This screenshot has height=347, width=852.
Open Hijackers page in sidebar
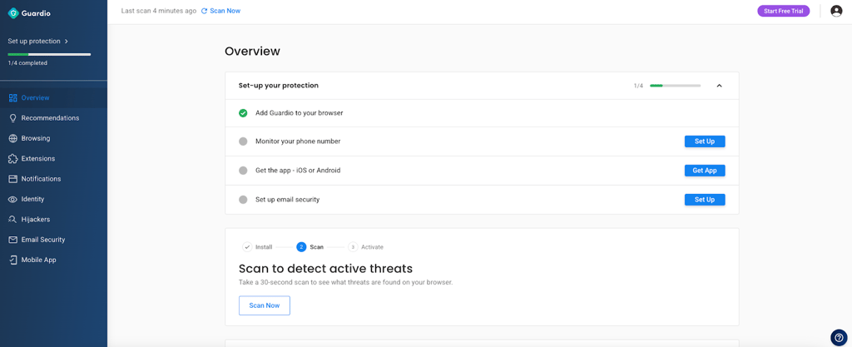54,220
